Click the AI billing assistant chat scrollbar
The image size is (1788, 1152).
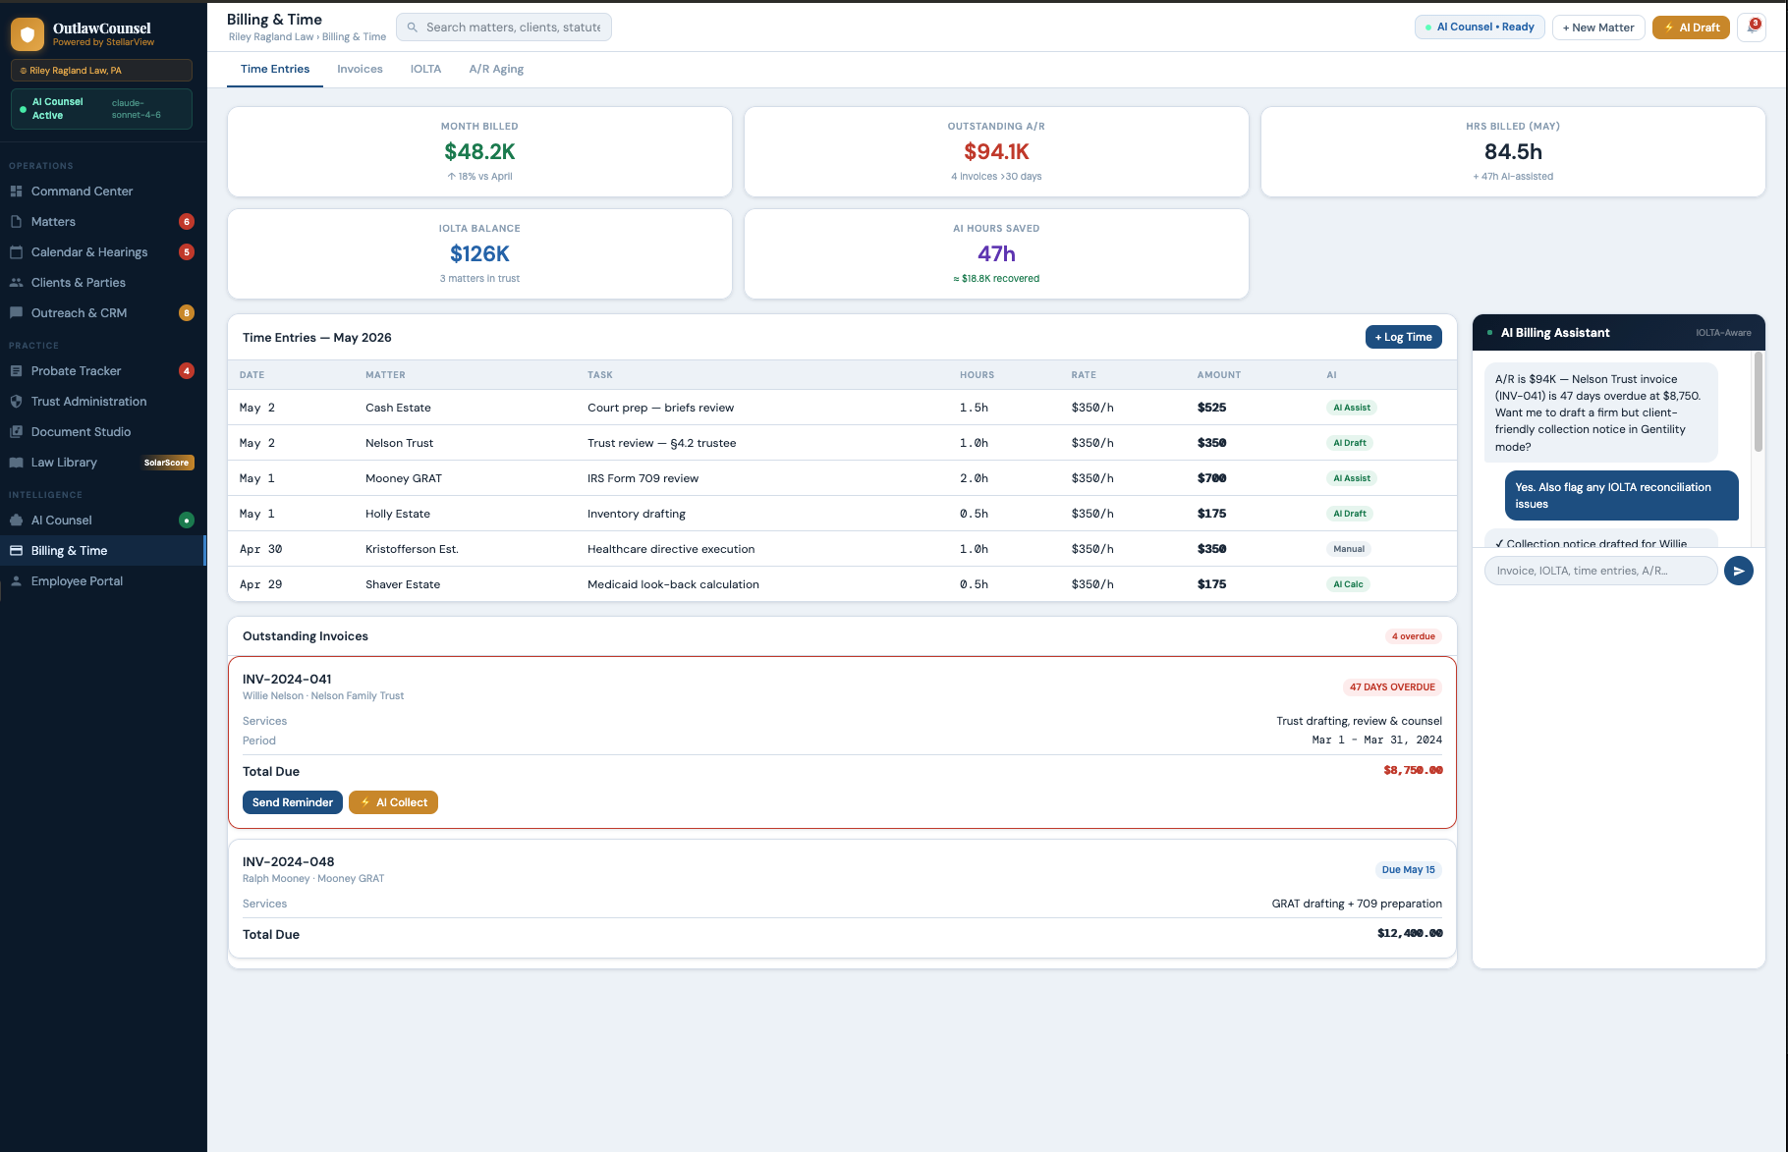coord(1758,403)
